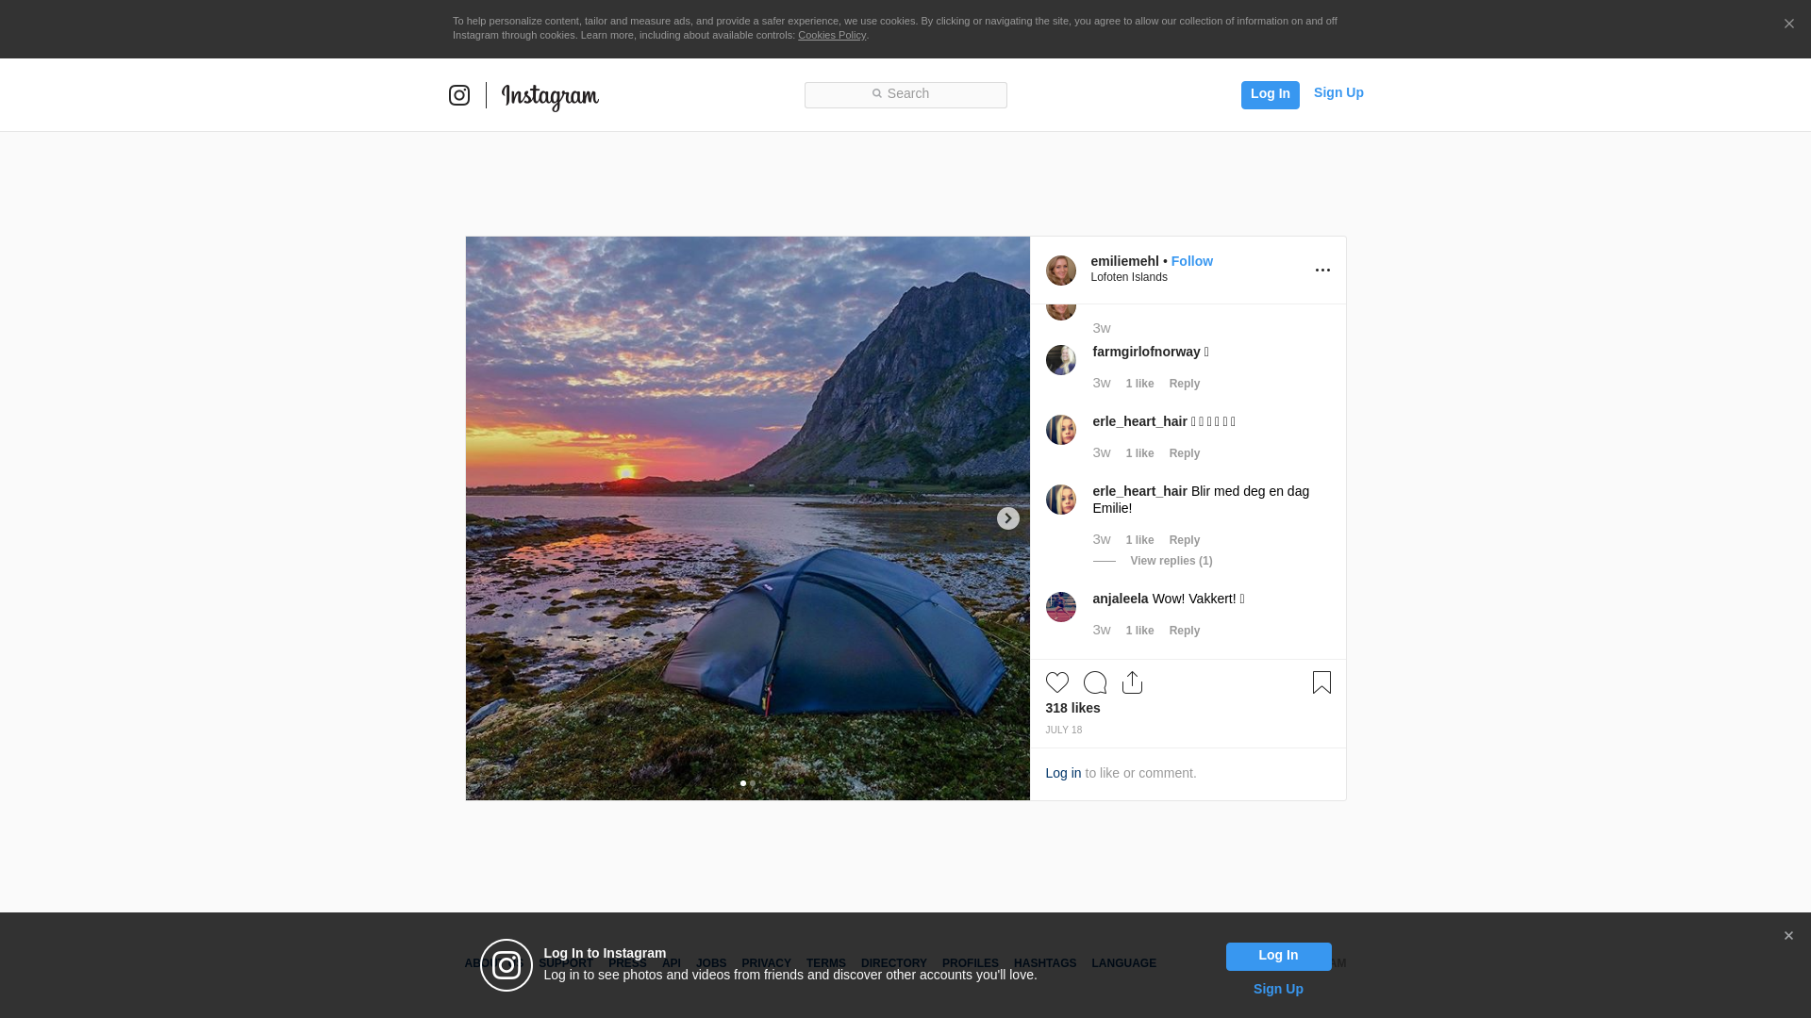Follow emiliemehl
Viewport: 1811px width, 1018px height.
tap(1192, 261)
